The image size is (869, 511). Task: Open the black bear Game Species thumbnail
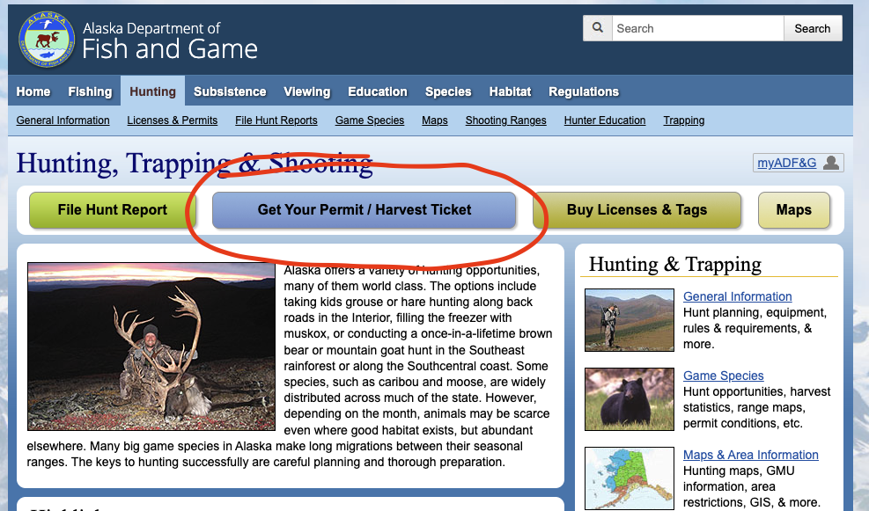(x=629, y=398)
